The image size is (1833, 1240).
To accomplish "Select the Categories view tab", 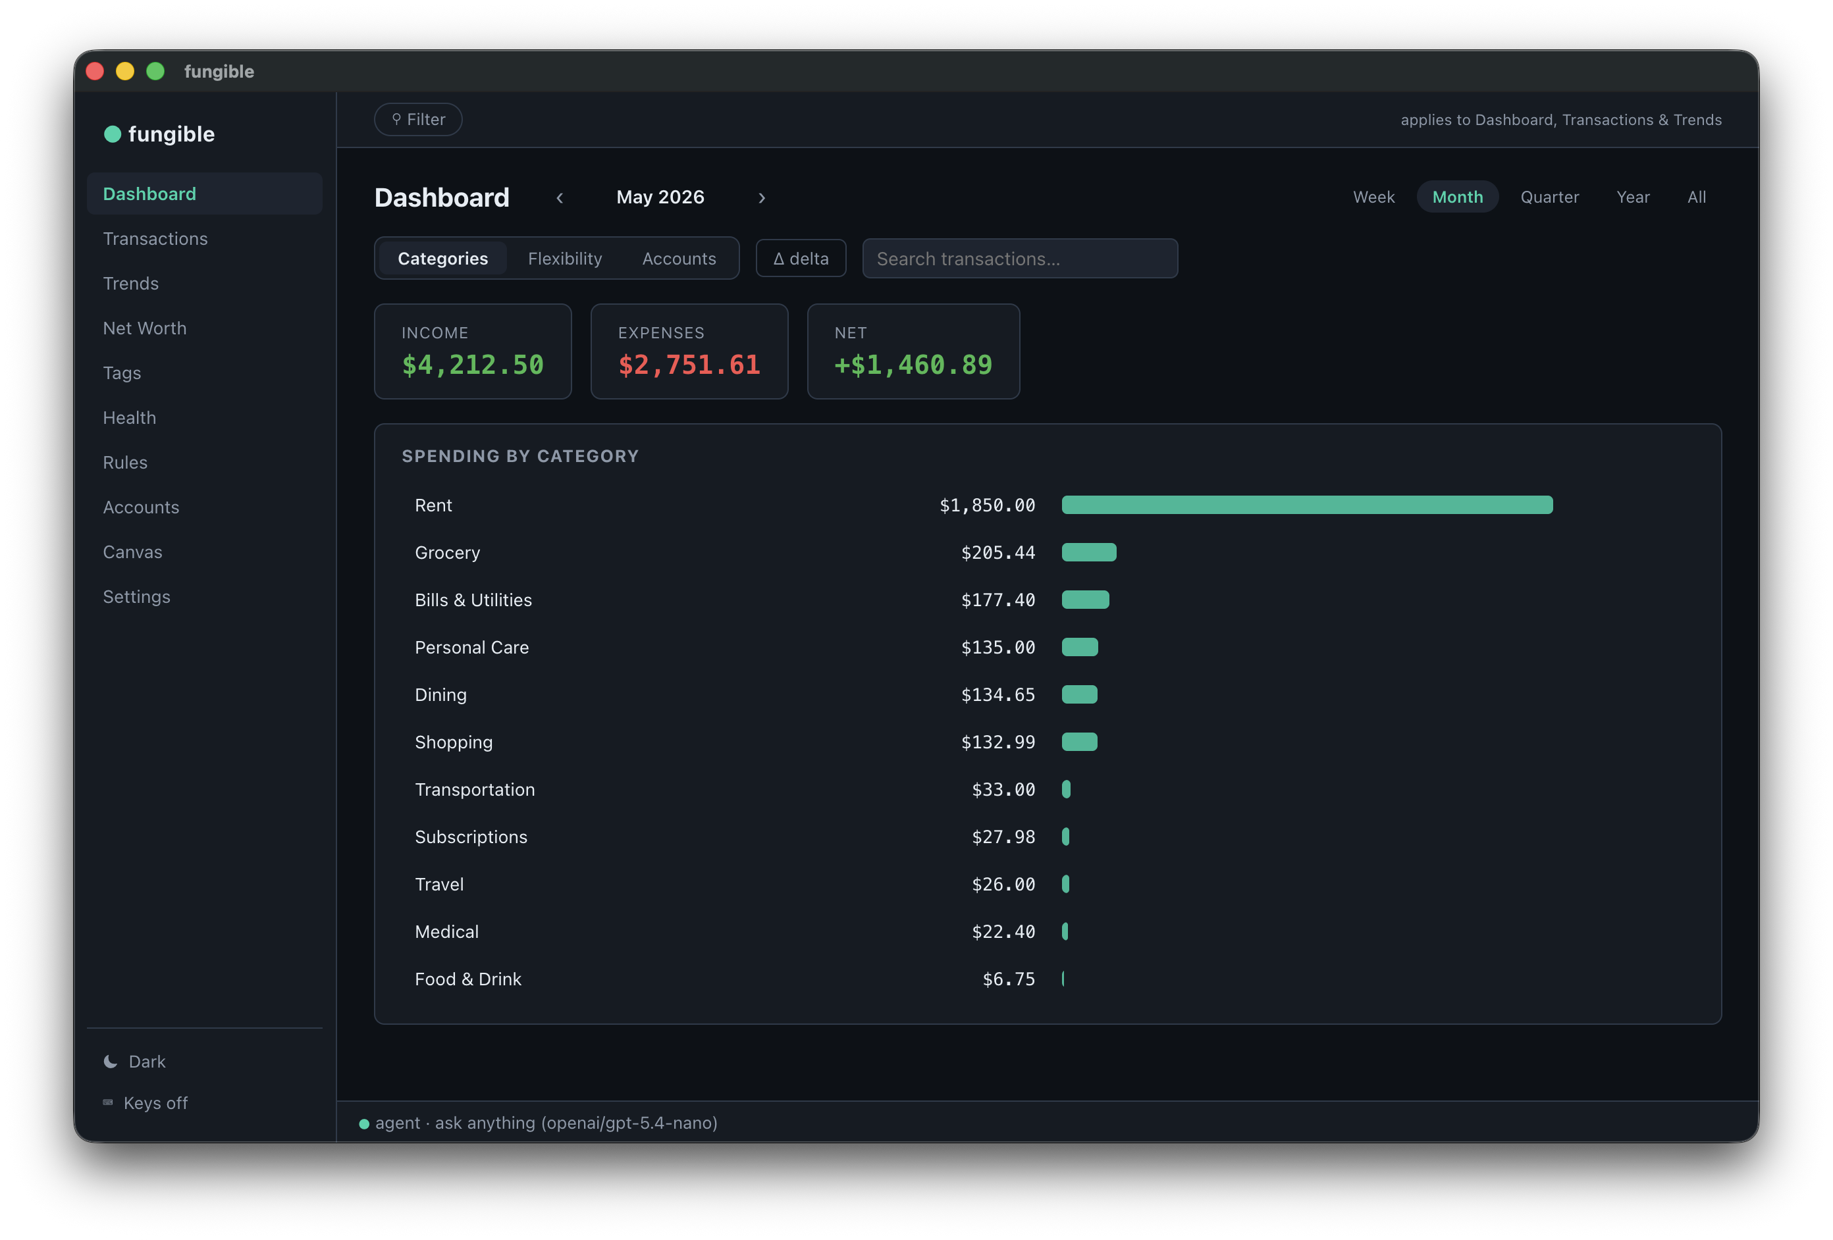I will [442, 259].
